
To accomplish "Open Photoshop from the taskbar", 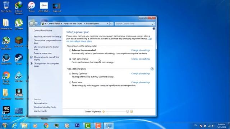I will click(x=78, y=125).
